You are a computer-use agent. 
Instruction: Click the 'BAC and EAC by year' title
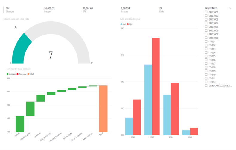pyautogui.click(x=130, y=19)
